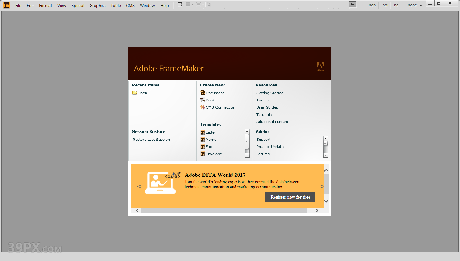Click the Document file icon under Create New

[203, 93]
